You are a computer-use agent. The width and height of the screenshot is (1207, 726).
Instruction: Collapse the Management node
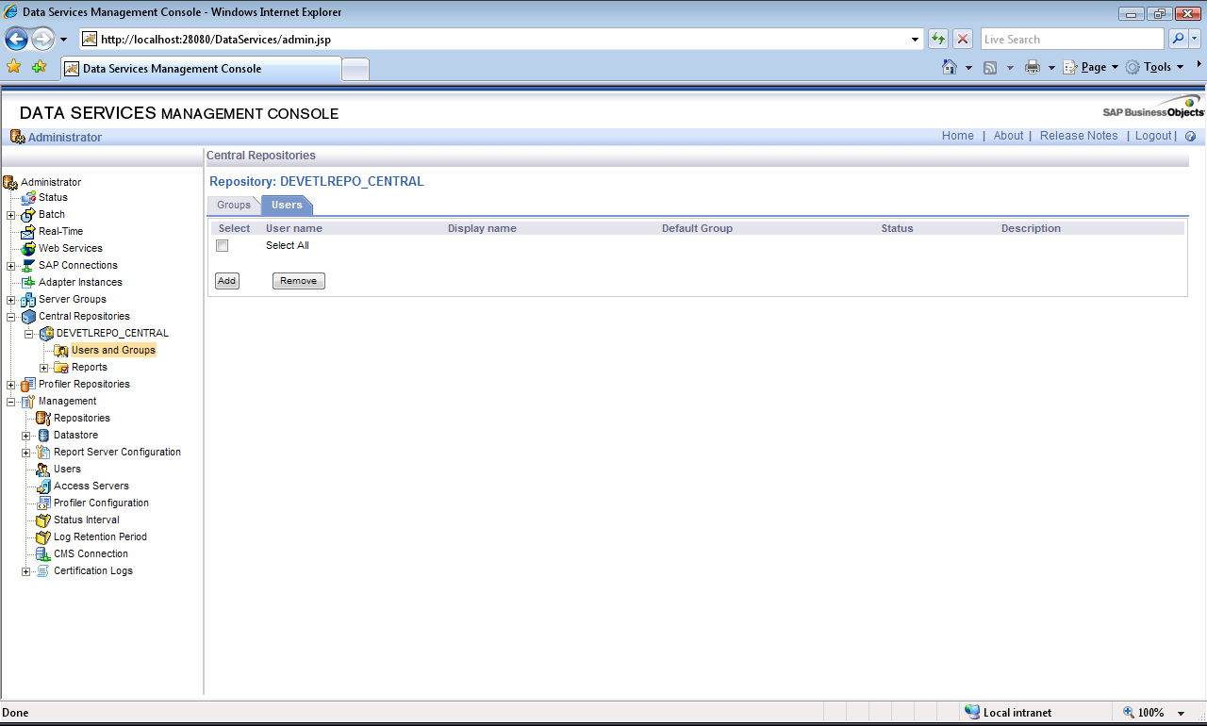pos(11,402)
